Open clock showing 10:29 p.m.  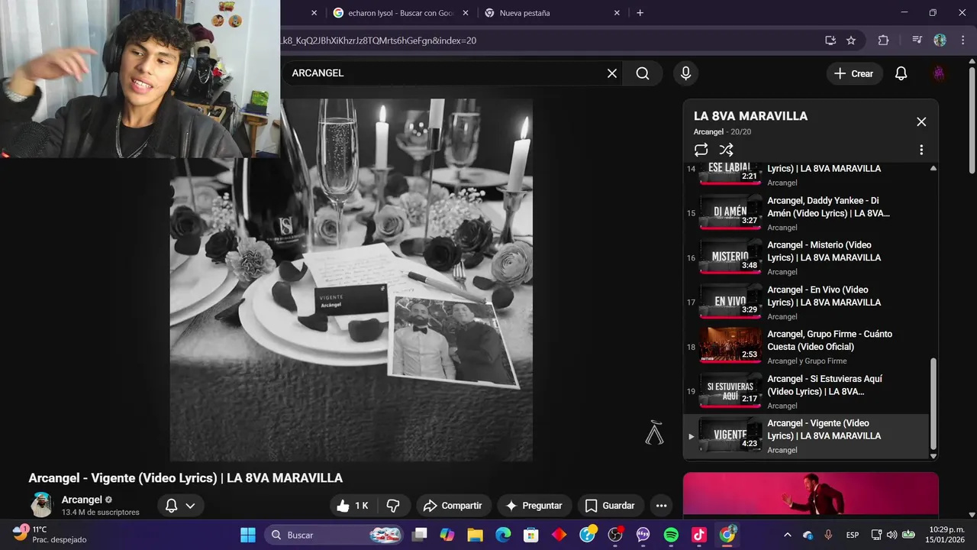945,534
